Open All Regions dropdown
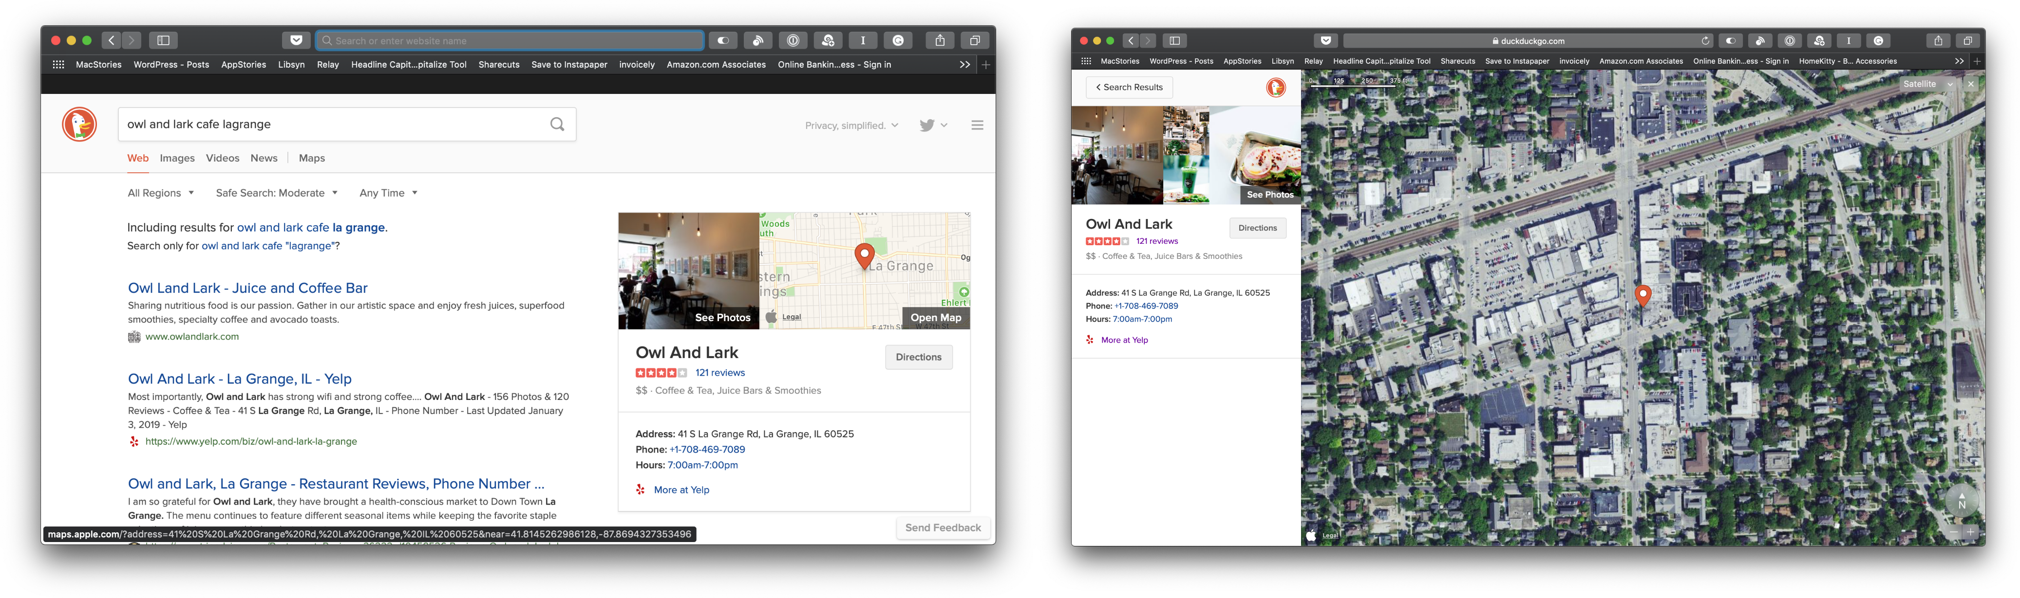The height and width of the screenshot is (598, 2020). click(x=161, y=193)
